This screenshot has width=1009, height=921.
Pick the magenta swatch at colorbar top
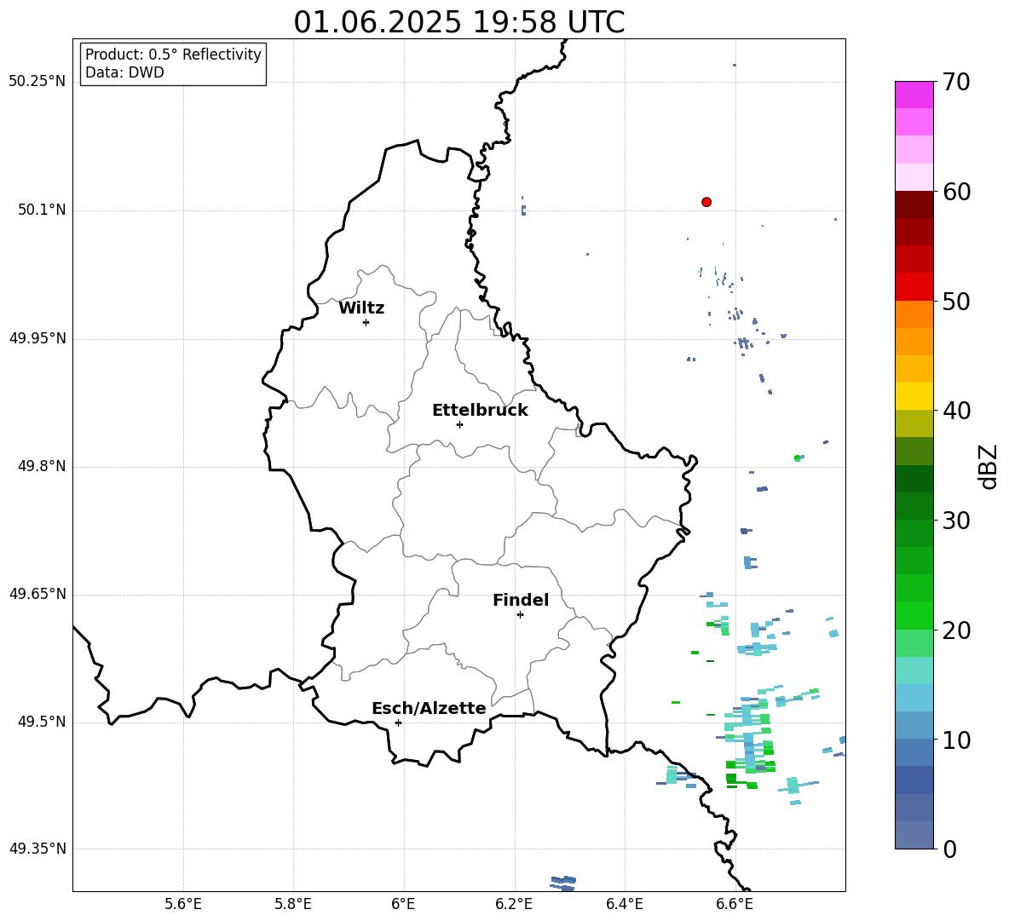(x=914, y=95)
